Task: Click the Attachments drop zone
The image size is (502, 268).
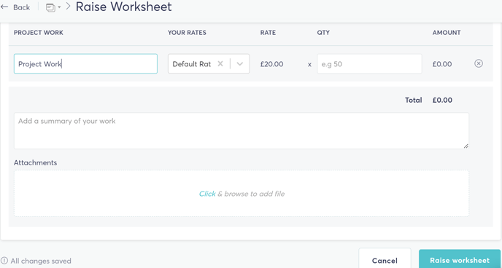Action: (241, 194)
